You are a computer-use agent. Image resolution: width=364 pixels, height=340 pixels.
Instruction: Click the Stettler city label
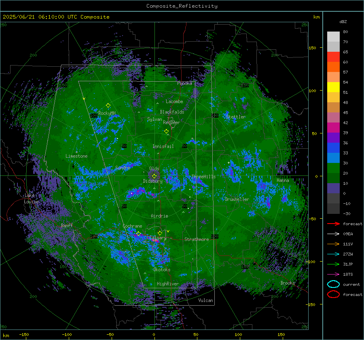pyautogui.click(x=236, y=117)
